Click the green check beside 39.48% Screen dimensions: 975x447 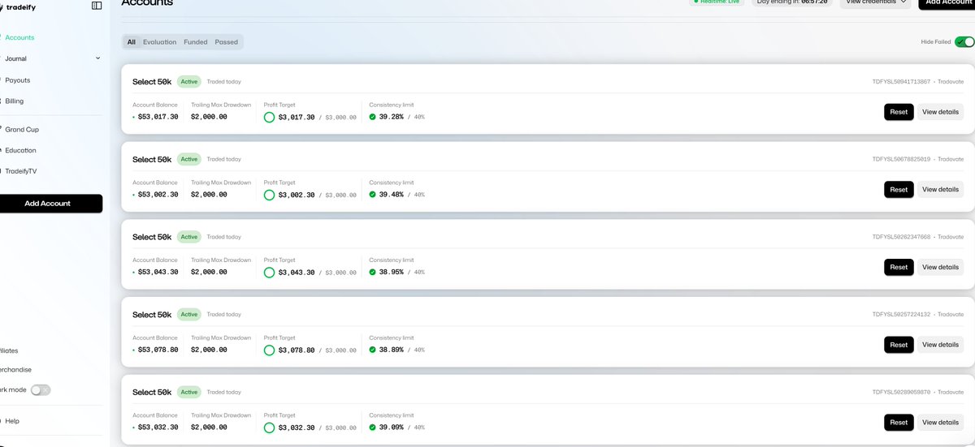click(x=373, y=195)
